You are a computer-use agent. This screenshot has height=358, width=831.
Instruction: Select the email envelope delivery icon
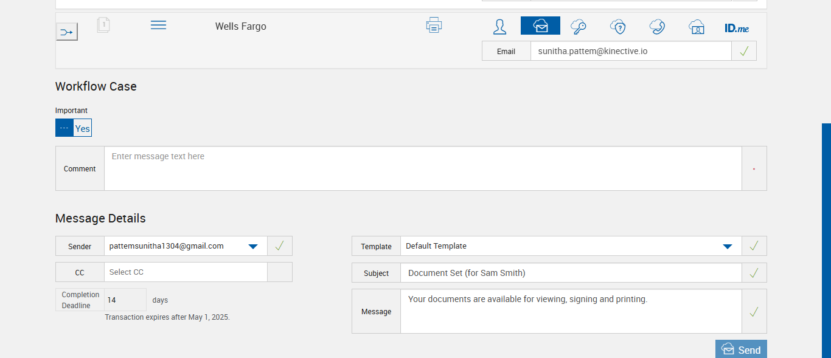point(540,26)
